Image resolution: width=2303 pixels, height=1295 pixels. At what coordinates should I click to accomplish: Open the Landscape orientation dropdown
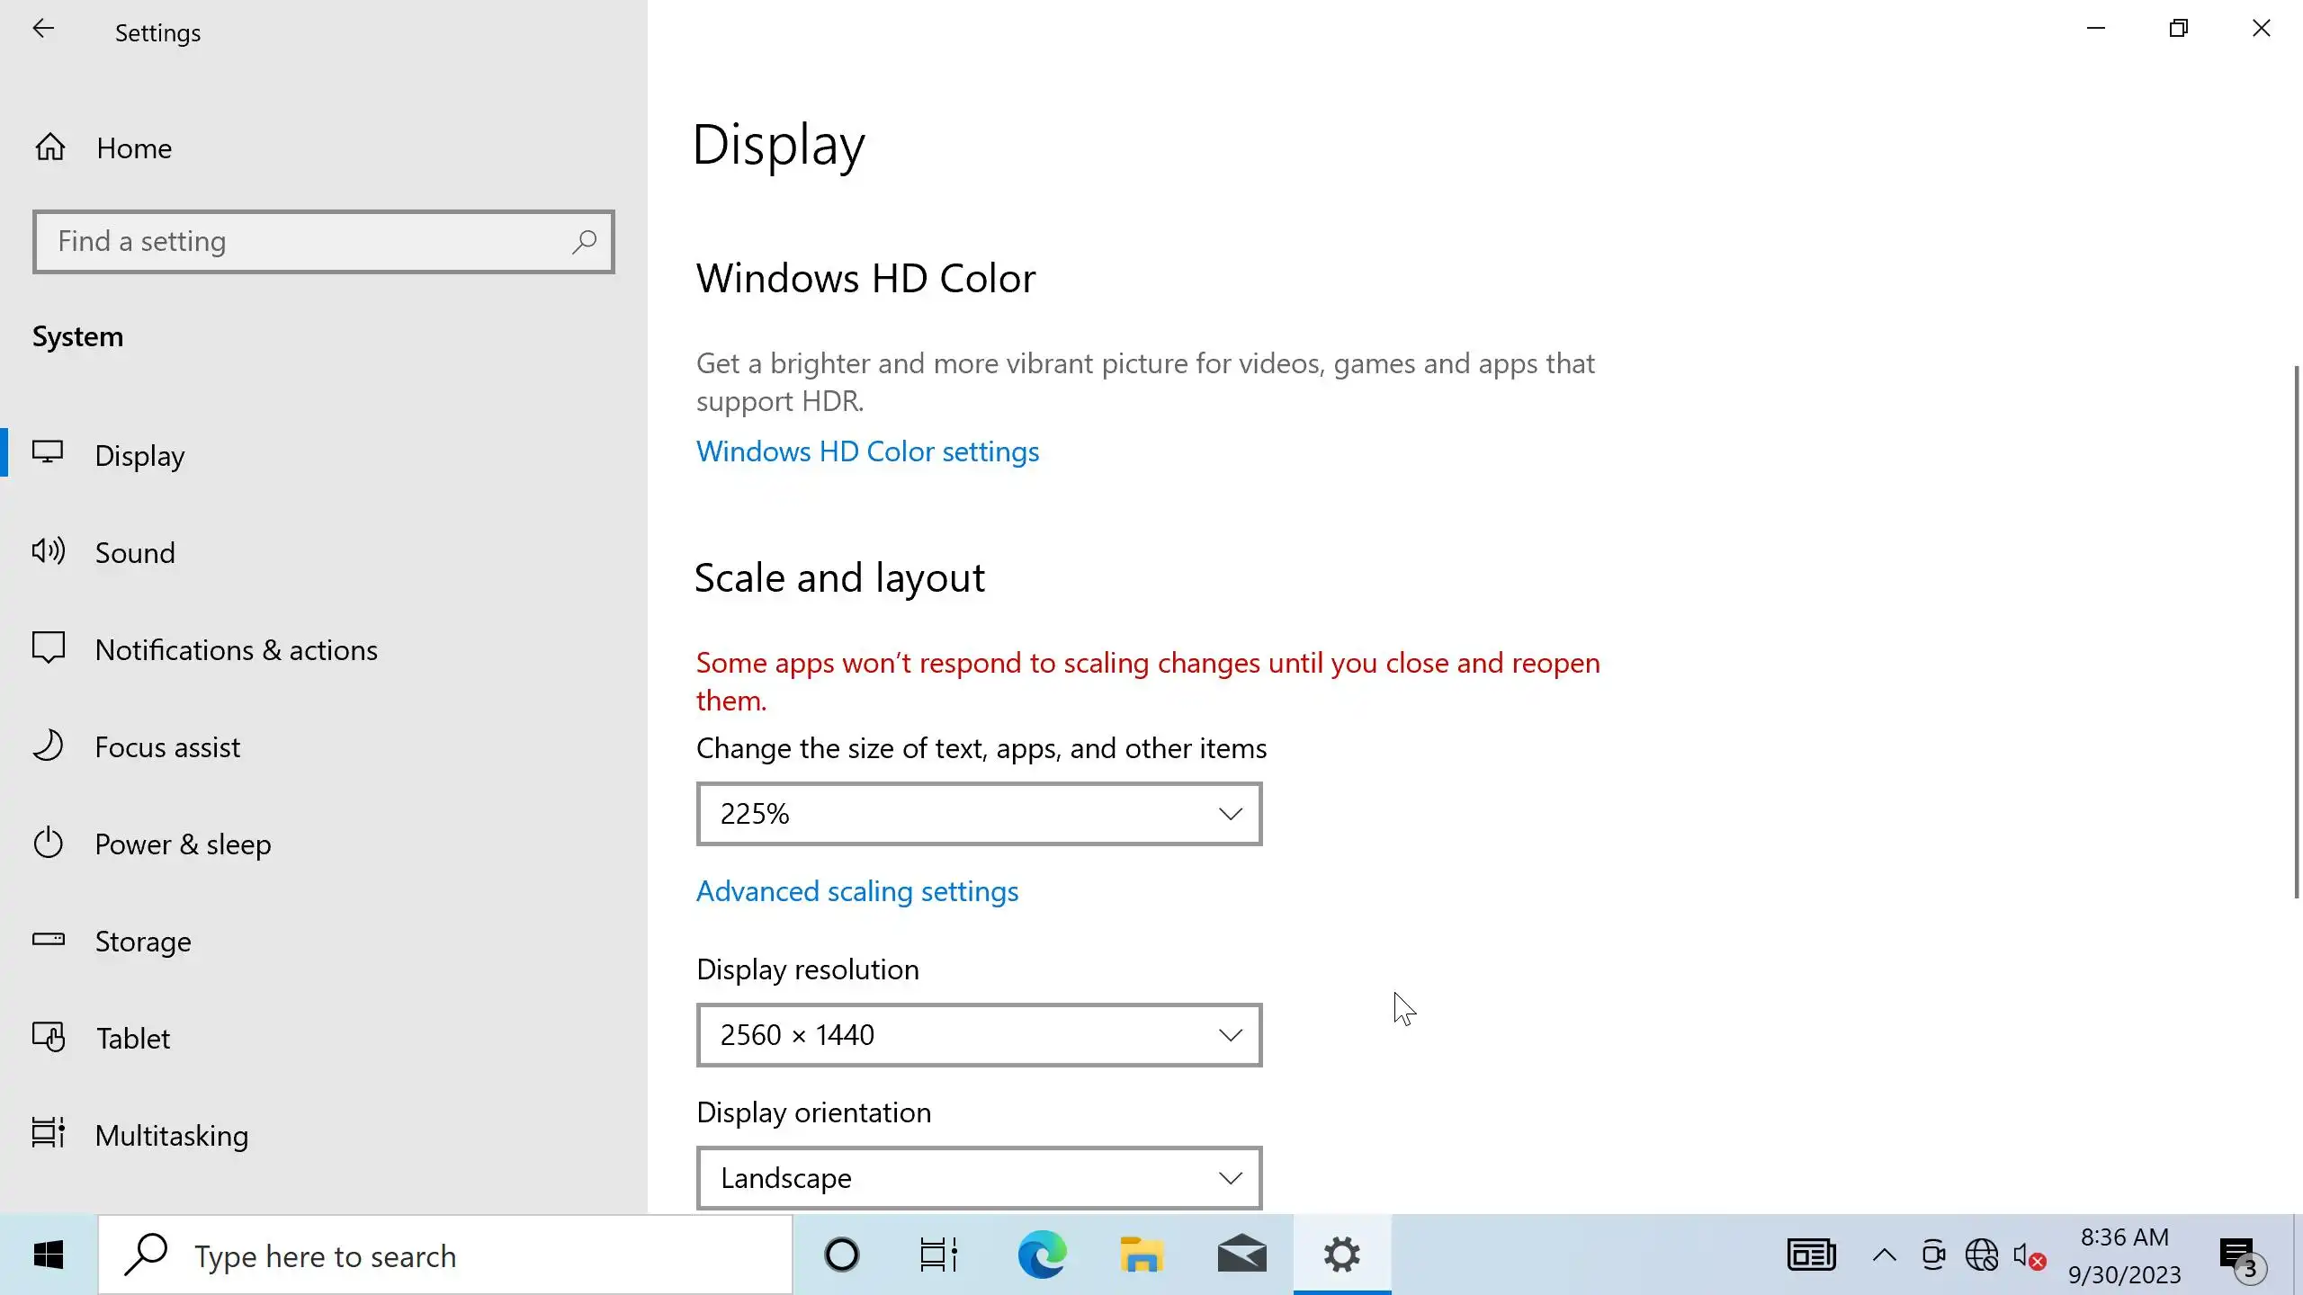pyautogui.click(x=979, y=1178)
